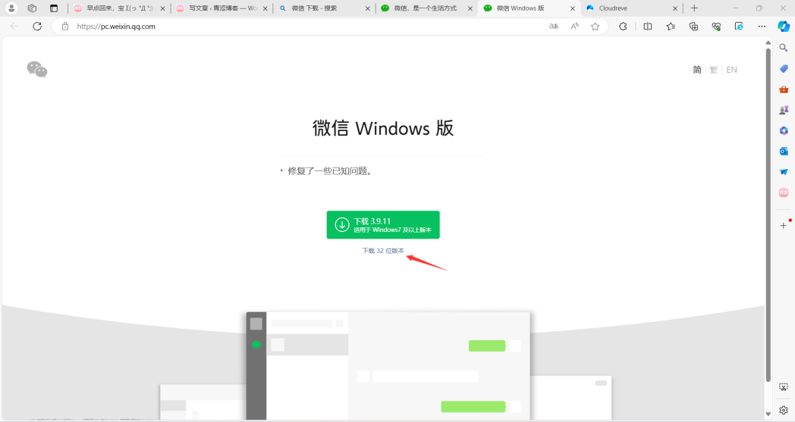795x422 pixels.
Task: Click the WeChat logo on the page
Action: pyautogui.click(x=37, y=70)
